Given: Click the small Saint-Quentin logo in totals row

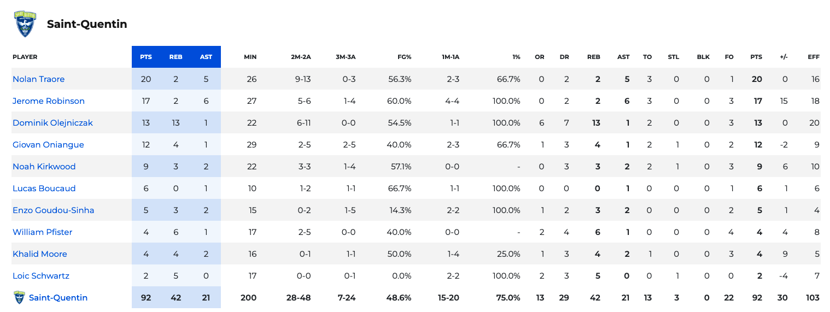Looking at the screenshot, I should tap(19, 298).
